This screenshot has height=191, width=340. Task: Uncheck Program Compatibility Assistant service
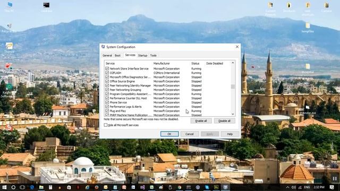pyautogui.click(x=107, y=94)
